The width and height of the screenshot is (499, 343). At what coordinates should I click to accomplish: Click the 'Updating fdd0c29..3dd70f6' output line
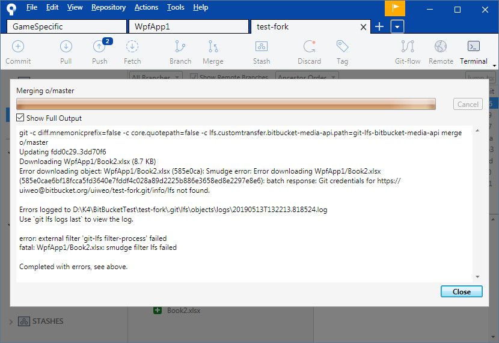point(63,152)
